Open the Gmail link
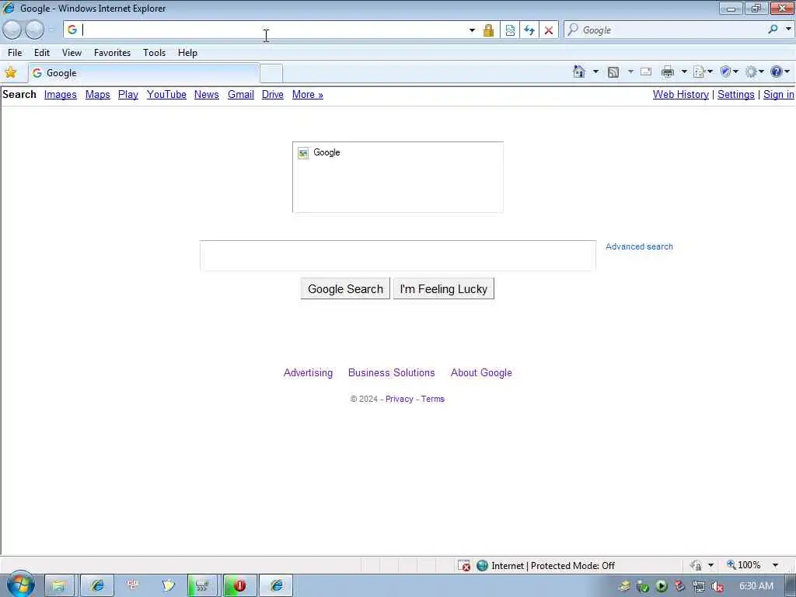Image resolution: width=796 pixels, height=597 pixels. (x=241, y=94)
